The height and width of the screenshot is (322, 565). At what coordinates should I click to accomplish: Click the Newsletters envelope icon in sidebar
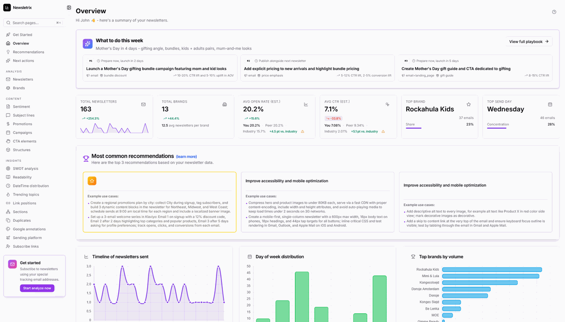click(x=8, y=79)
